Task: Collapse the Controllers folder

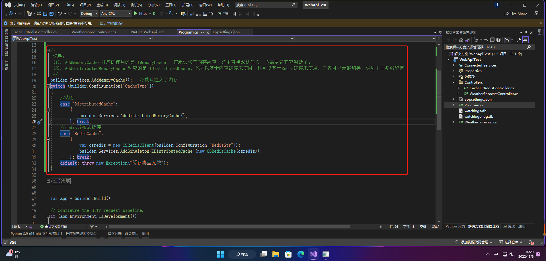Action: 453,82
